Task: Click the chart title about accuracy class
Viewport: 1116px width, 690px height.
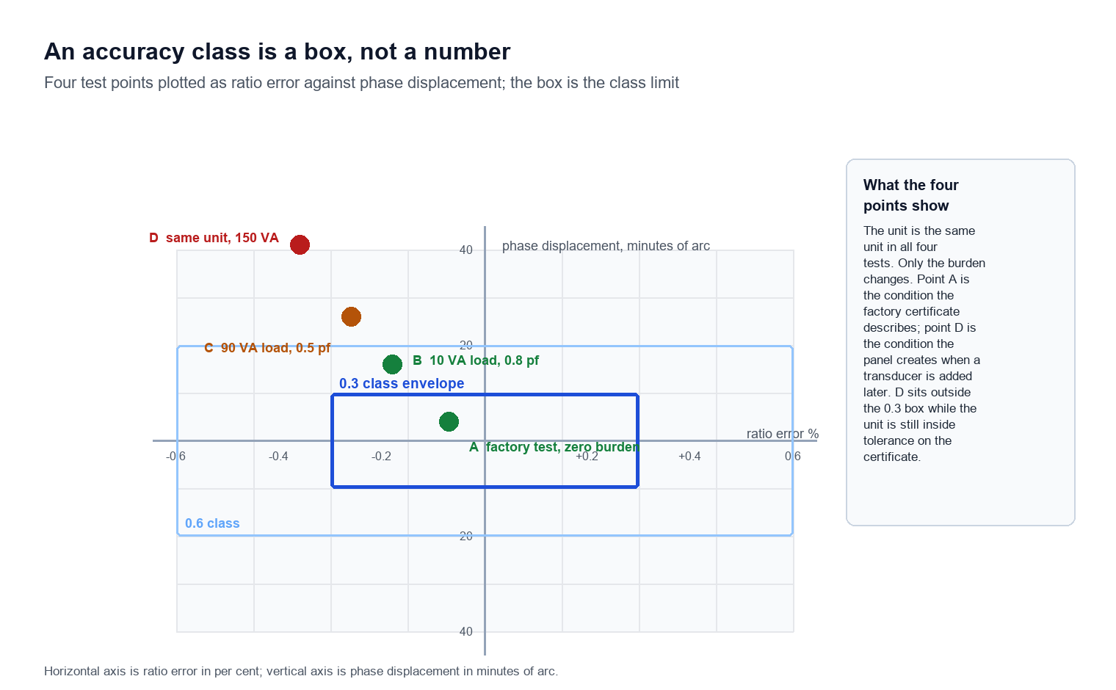Action: pyautogui.click(x=278, y=51)
